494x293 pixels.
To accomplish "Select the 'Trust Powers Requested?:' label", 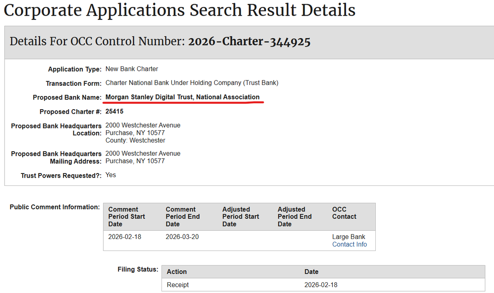I will pyautogui.click(x=61, y=176).
